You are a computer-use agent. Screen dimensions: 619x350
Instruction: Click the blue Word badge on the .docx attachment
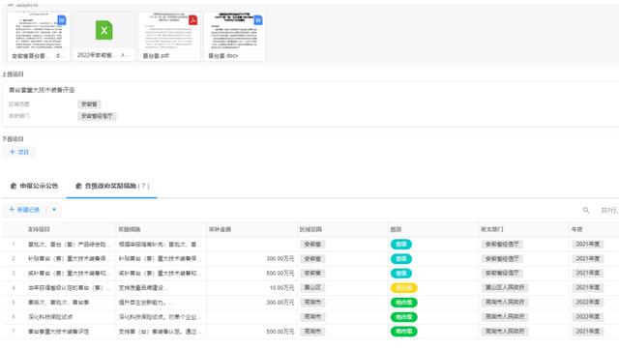tap(258, 20)
